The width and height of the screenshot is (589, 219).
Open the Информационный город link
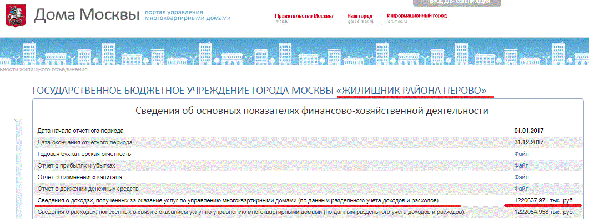coord(417,16)
